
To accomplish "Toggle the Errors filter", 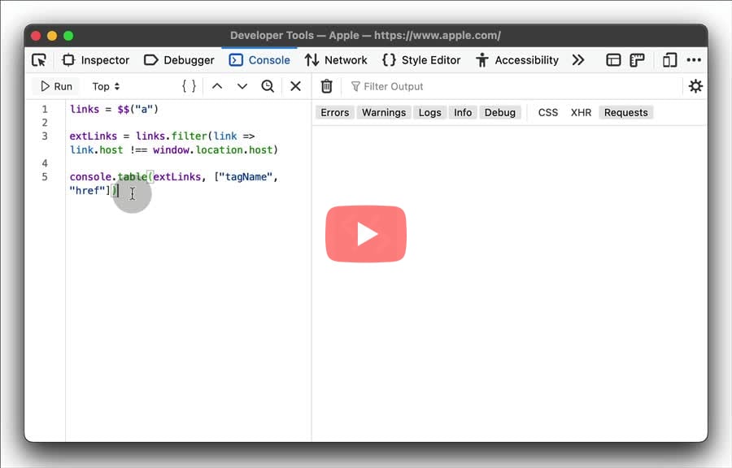I will [335, 112].
